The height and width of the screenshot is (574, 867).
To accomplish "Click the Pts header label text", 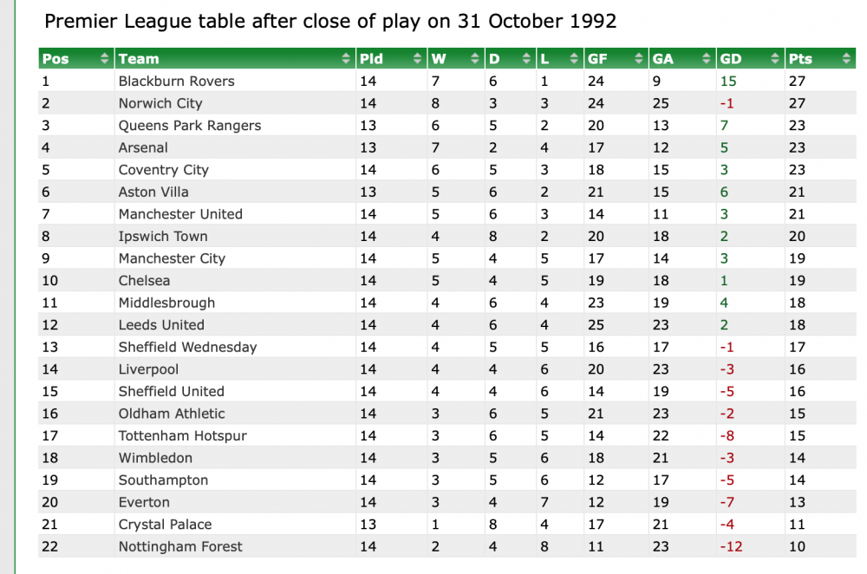I will pyautogui.click(x=800, y=59).
